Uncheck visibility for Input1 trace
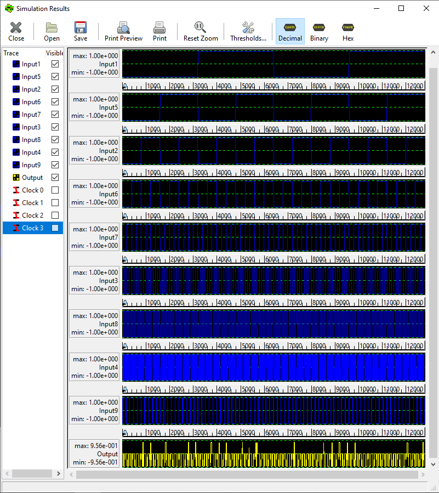The height and width of the screenshot is (493, 439). click(55, 64)
